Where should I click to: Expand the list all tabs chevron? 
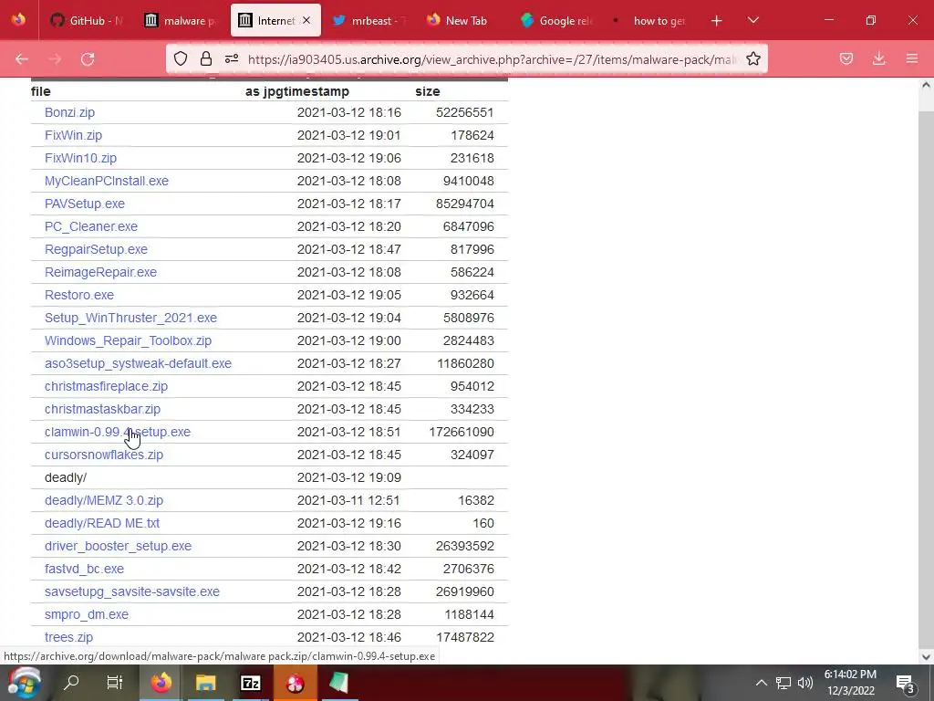[752, 20]
